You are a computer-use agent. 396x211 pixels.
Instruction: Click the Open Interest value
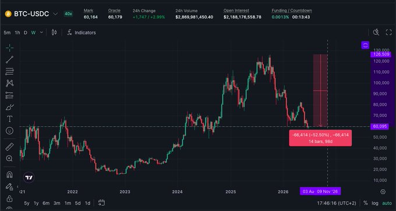tap(242, 17)
